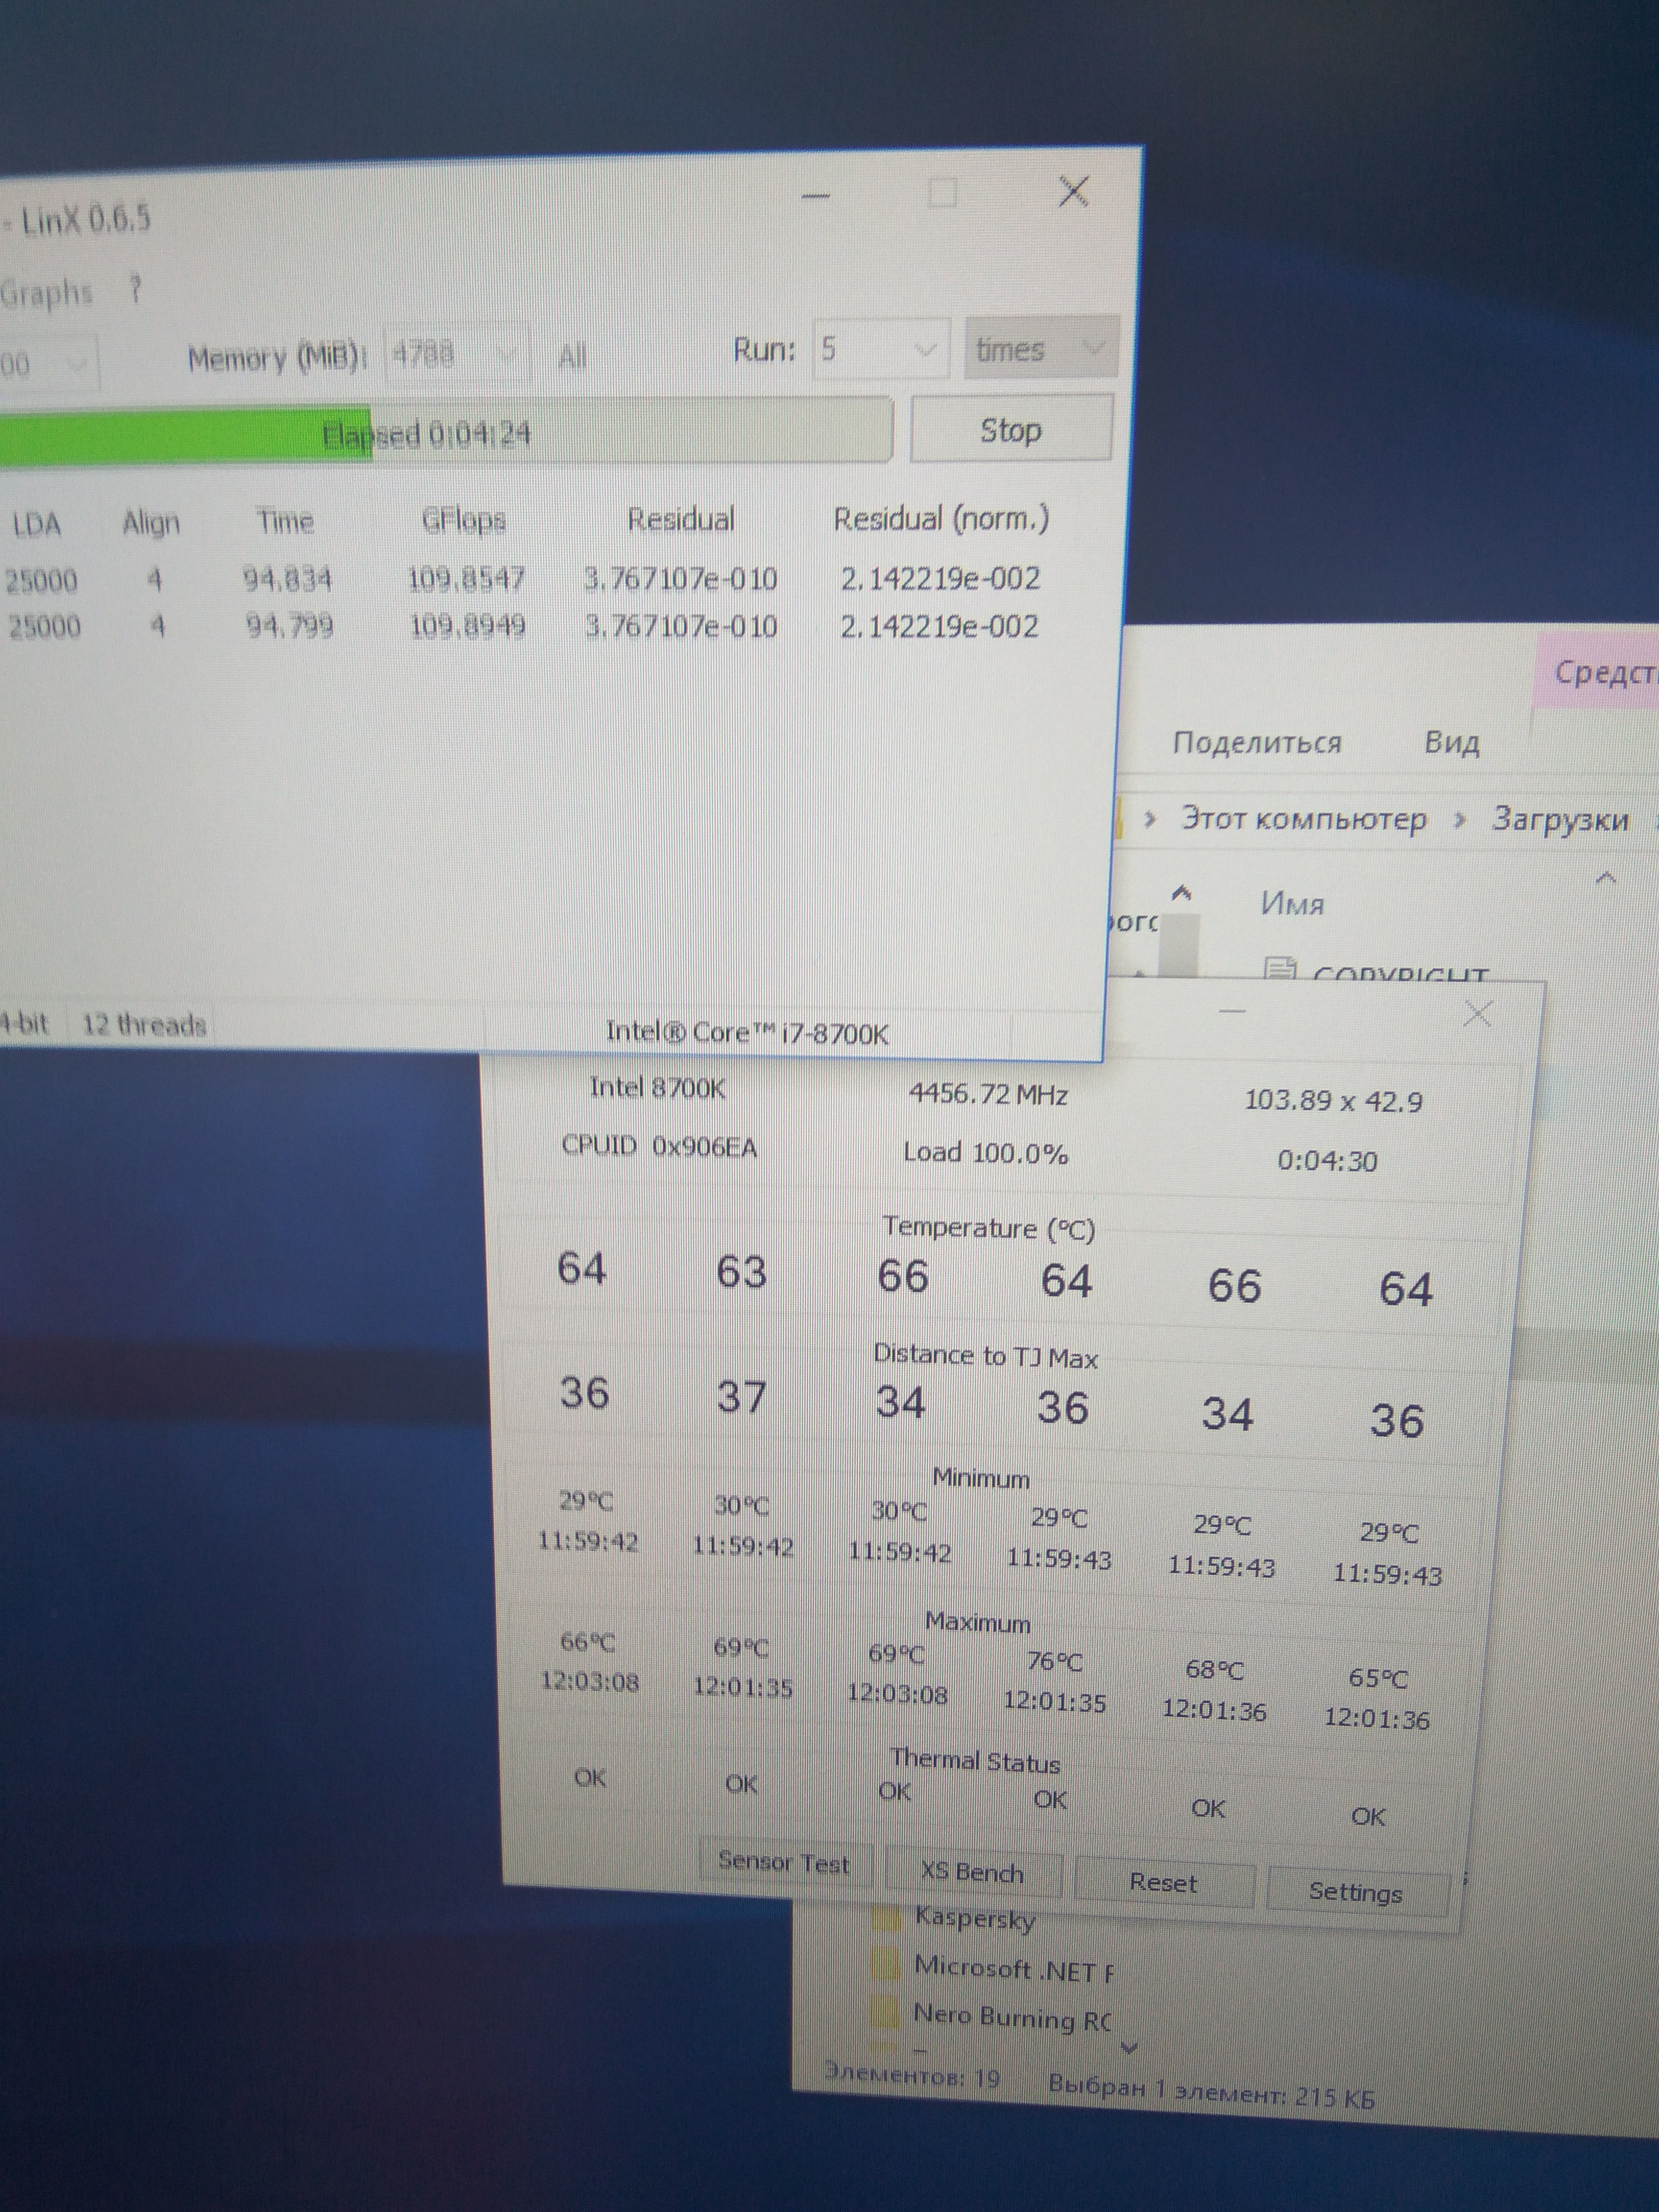
Task: Switch to the Вид ribbon tab
Action: pos(1451,742)
